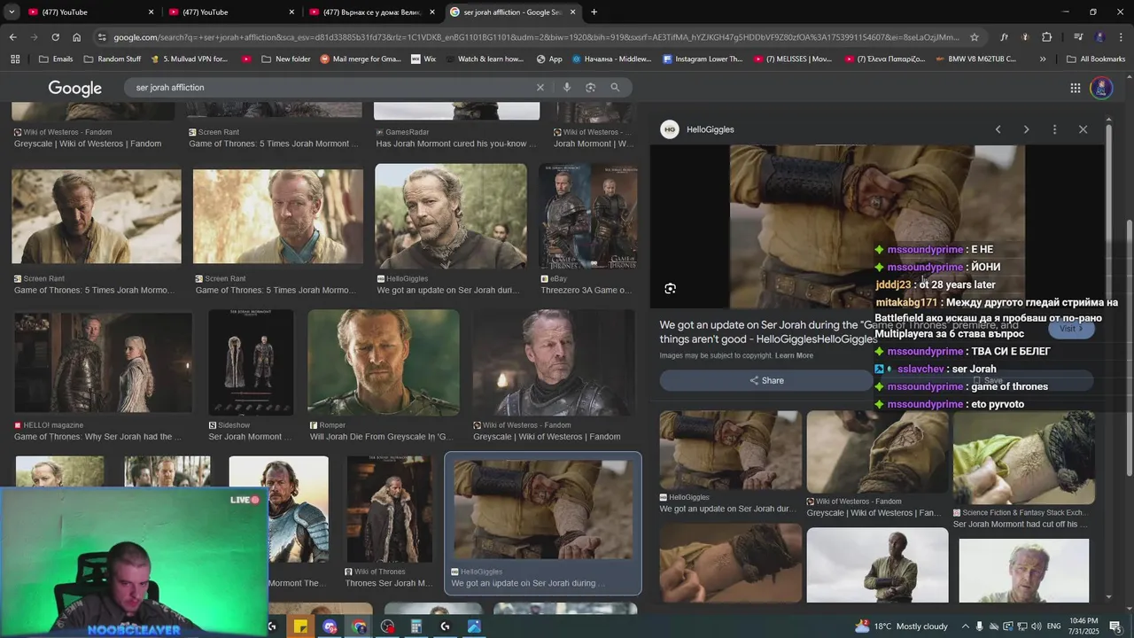Go to next image in preview panel
Screen dimensions: 1134x638
point(1026,129)
